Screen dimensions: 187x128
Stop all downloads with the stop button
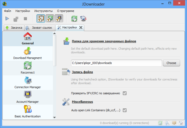tap(25, 19)
